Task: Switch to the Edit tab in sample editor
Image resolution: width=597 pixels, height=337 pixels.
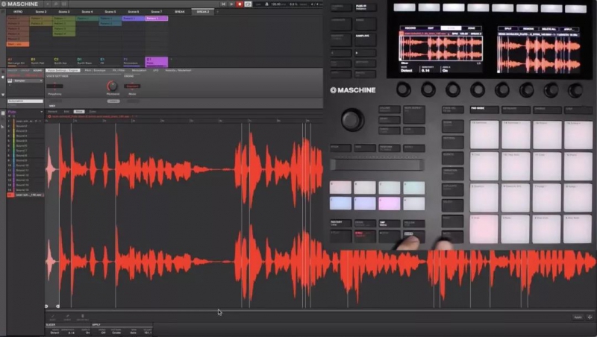Action: tap(66, 111)
